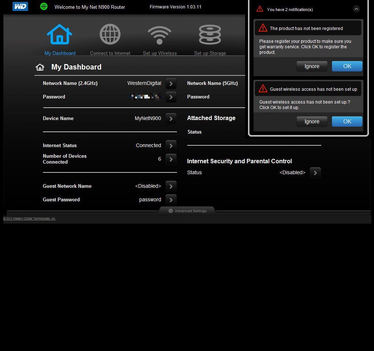Click the small home icon beside My Dashboard heading

40,67
